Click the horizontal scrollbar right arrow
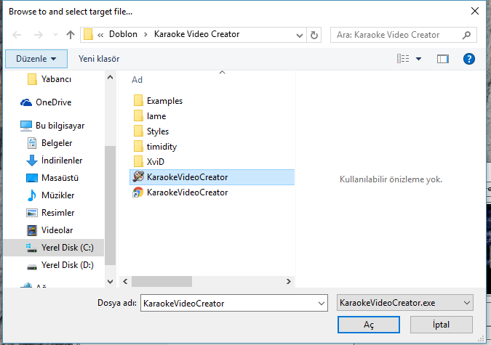The width and height of the screenshot is (491, 345). point(289,280)
